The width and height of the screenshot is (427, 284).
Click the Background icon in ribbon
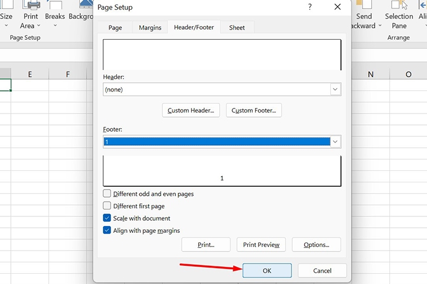tap(86, 4)
